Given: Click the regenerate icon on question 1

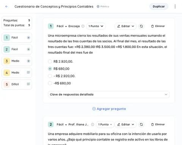Looking at the screenshot, I should (x=141, y=26).
